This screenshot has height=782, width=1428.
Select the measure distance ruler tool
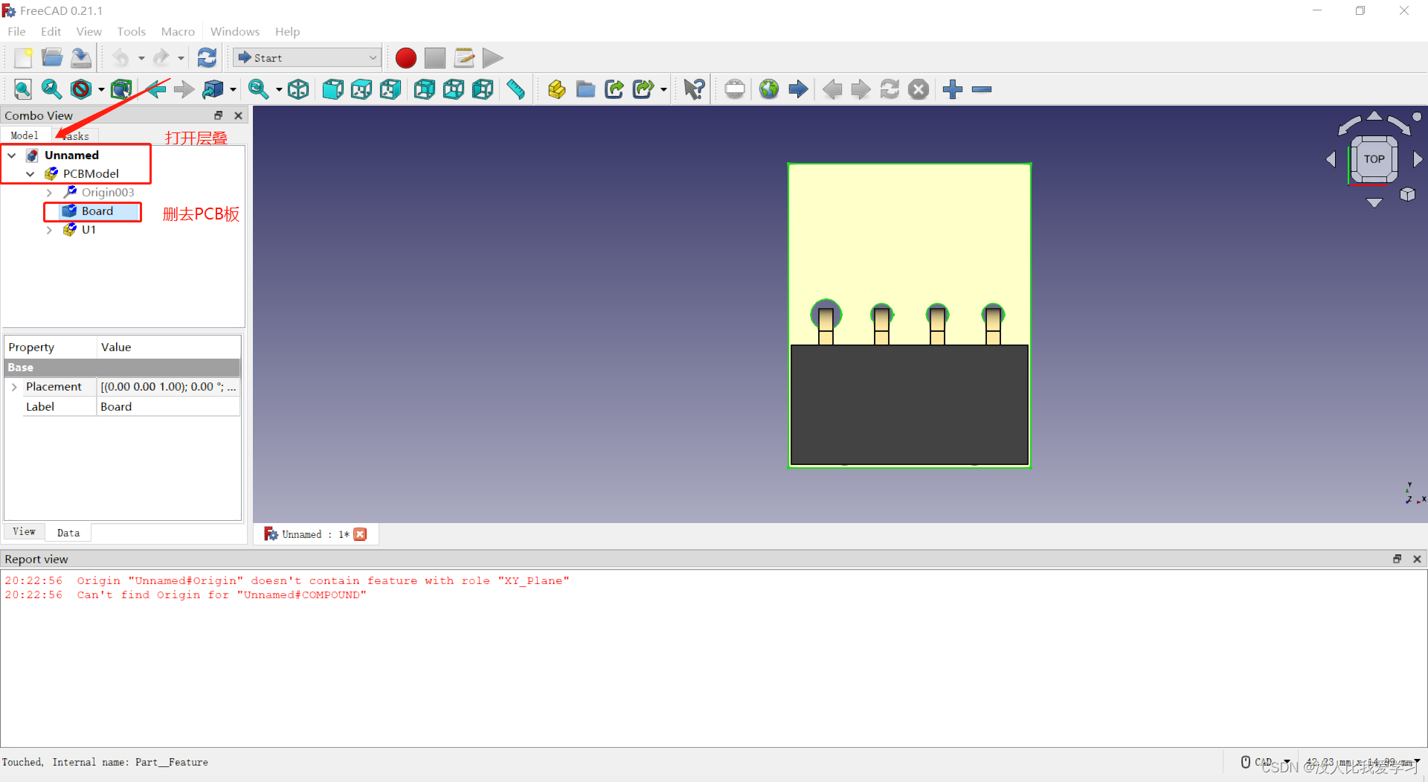click(515, 89)
